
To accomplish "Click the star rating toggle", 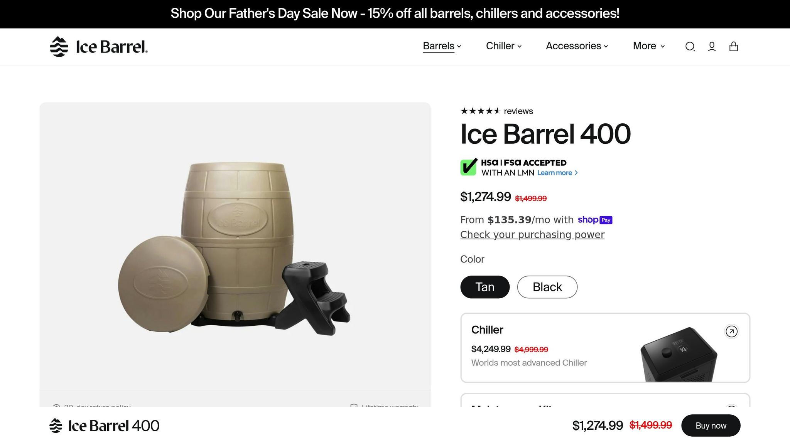I will (x=480, y=111).
